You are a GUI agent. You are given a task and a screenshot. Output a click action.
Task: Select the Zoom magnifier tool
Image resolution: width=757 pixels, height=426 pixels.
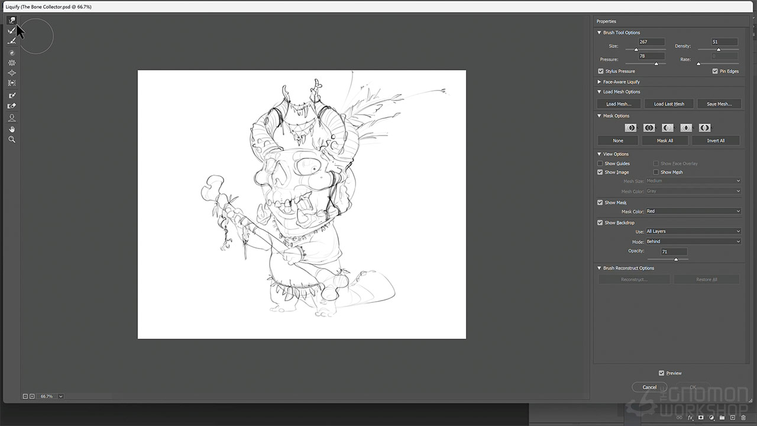12,140
